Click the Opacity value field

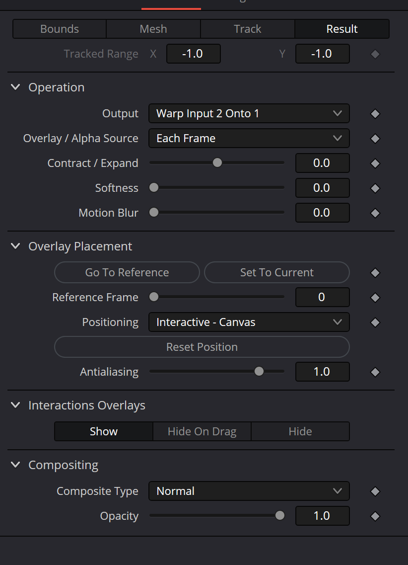tap(322, 516)
